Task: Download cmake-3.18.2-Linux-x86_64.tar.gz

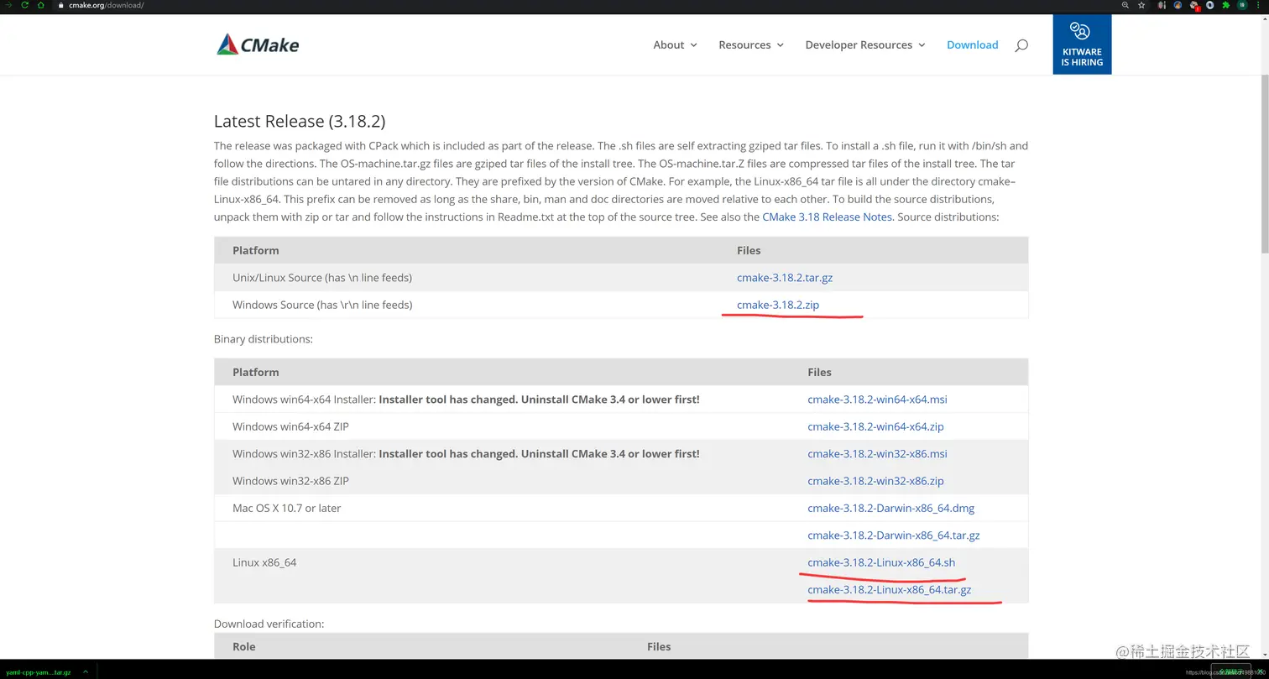Action: pyautogui.click(x=889, y=590)
